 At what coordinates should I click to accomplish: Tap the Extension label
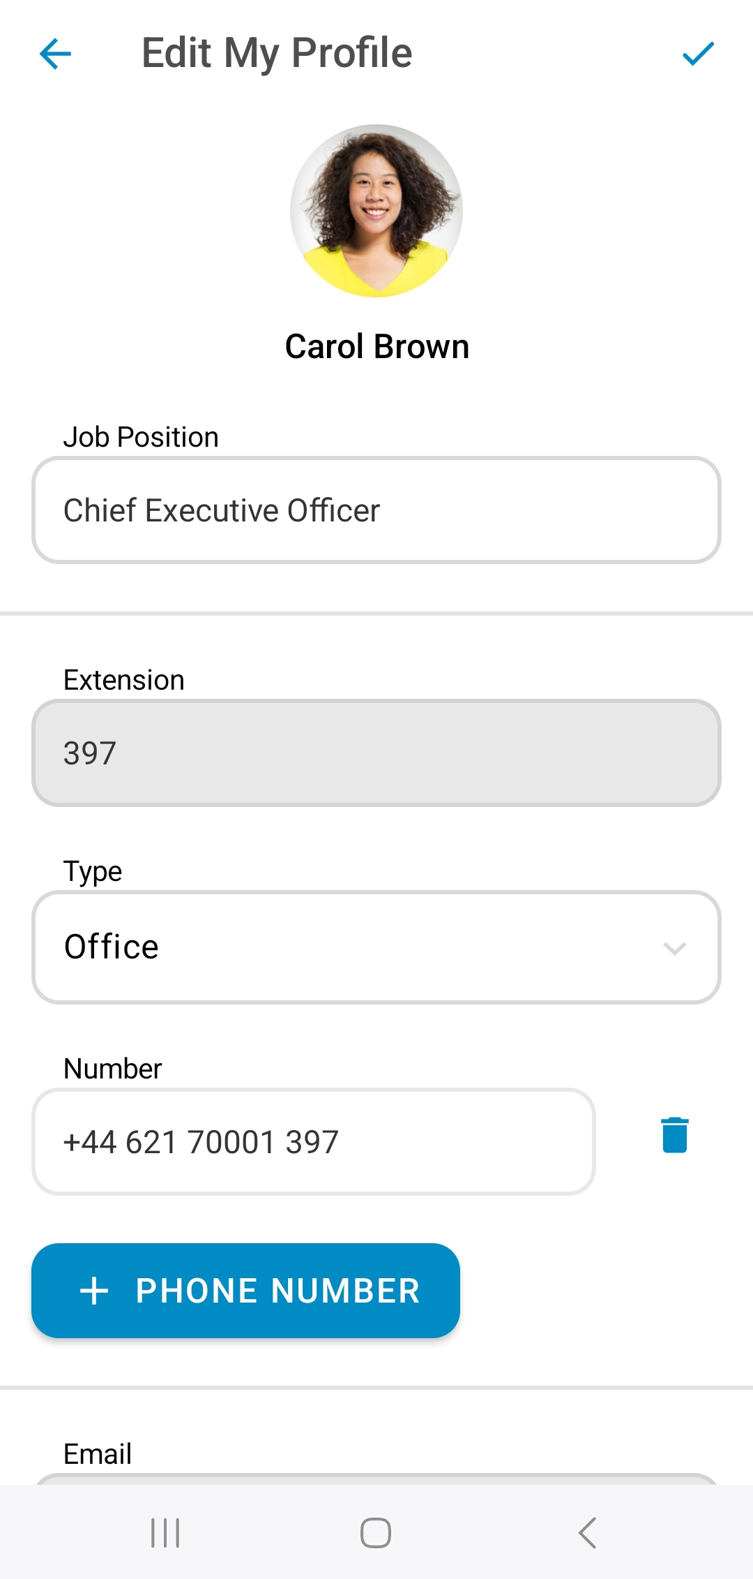(x=124, y=680)
